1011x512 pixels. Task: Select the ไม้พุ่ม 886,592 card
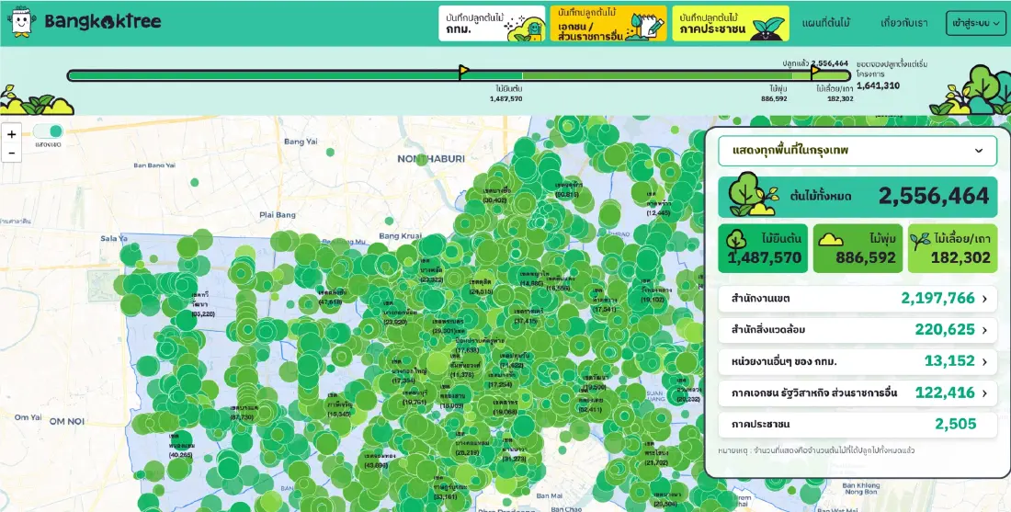tap(858, 248)
